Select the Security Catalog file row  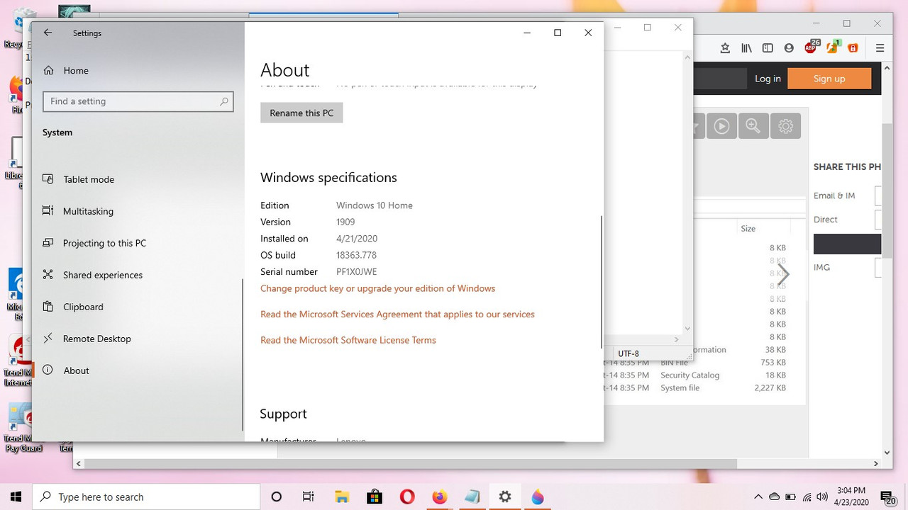tap(695, 375)
